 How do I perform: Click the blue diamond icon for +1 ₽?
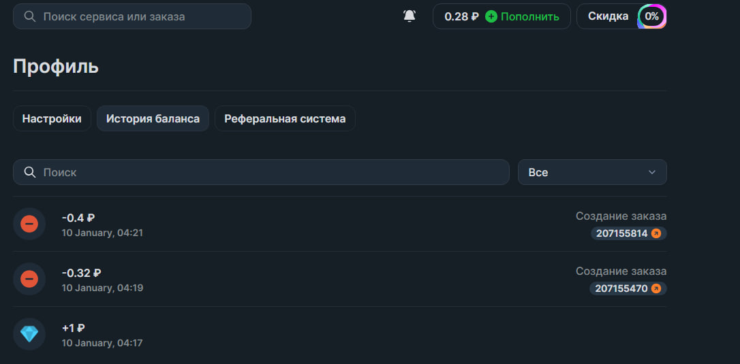tap(29, 334)
